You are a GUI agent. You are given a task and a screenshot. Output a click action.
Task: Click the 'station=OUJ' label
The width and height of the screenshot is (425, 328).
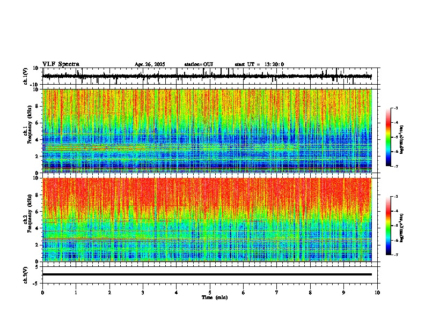(x=199, y=64)
